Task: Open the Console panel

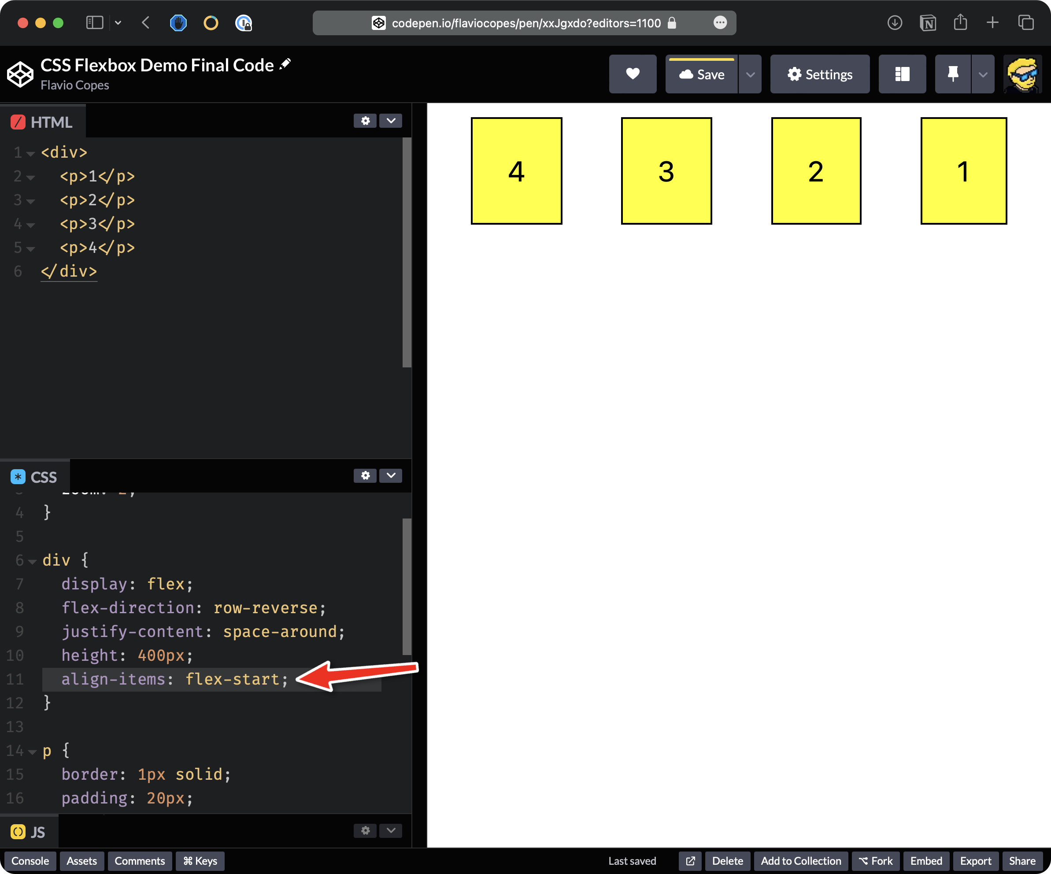Action: coord(30,861)
